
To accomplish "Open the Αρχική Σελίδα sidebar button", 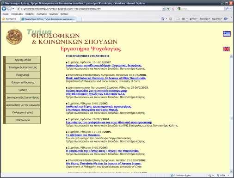I will 23,60.
